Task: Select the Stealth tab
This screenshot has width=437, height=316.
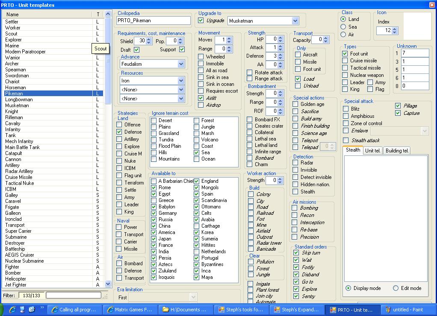Action: (x=353, y=150)
